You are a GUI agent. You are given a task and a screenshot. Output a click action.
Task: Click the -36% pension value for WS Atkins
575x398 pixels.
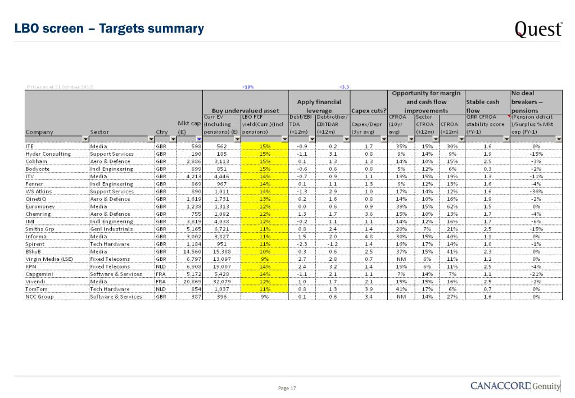point(536,192)
